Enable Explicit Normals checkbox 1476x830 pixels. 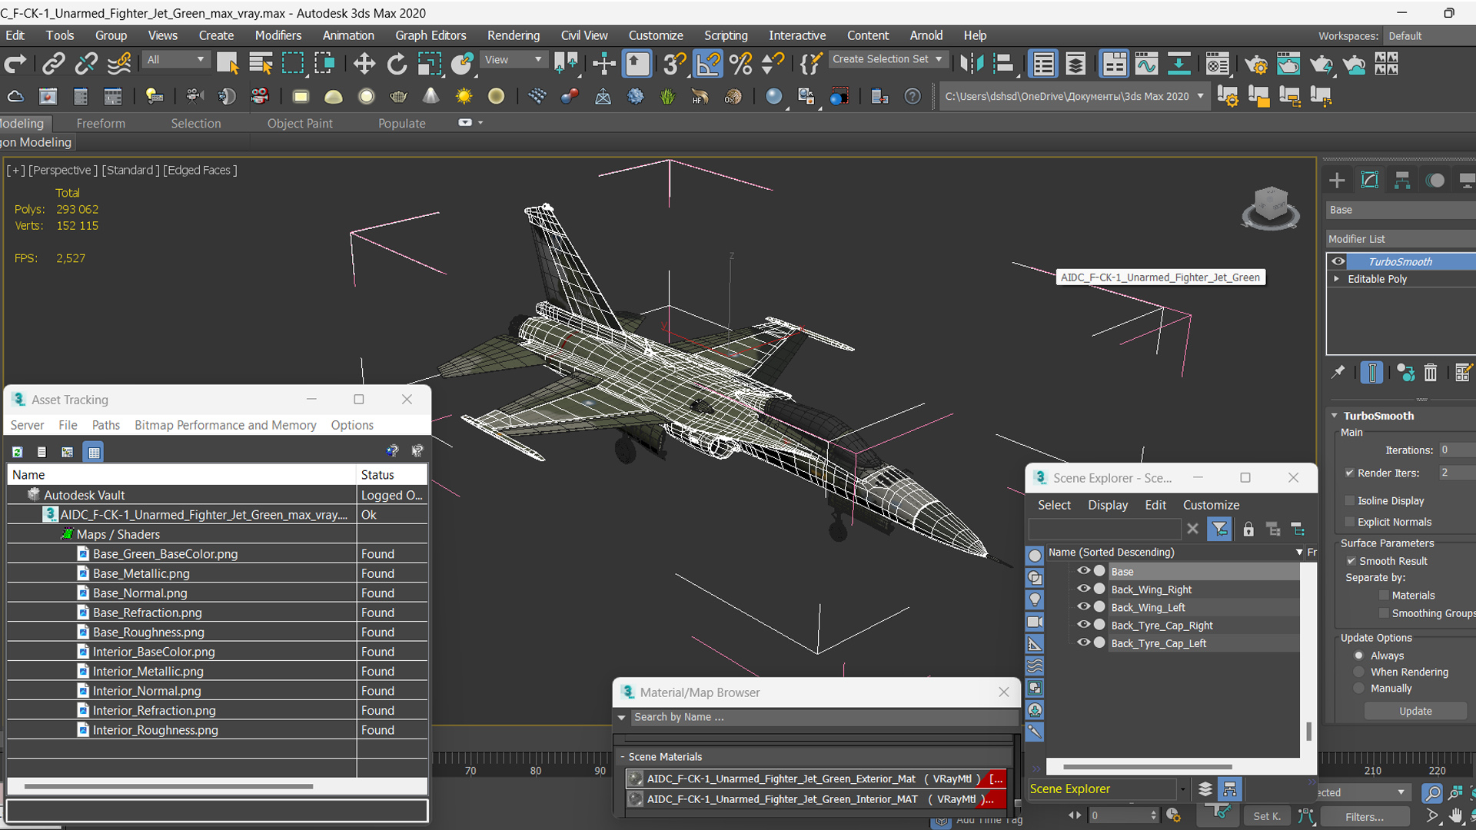(x=1349, y=522)
